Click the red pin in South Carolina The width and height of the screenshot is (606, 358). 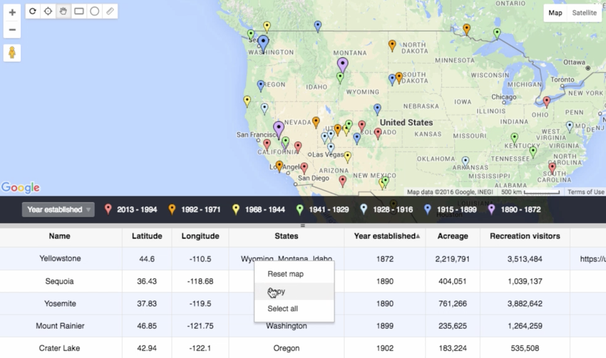pyautogui.click(x=552, y=167)
